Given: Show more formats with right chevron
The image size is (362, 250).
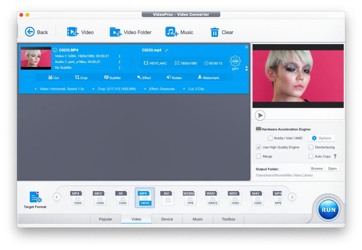Looking at the screenshot, I should click(292, 197).
